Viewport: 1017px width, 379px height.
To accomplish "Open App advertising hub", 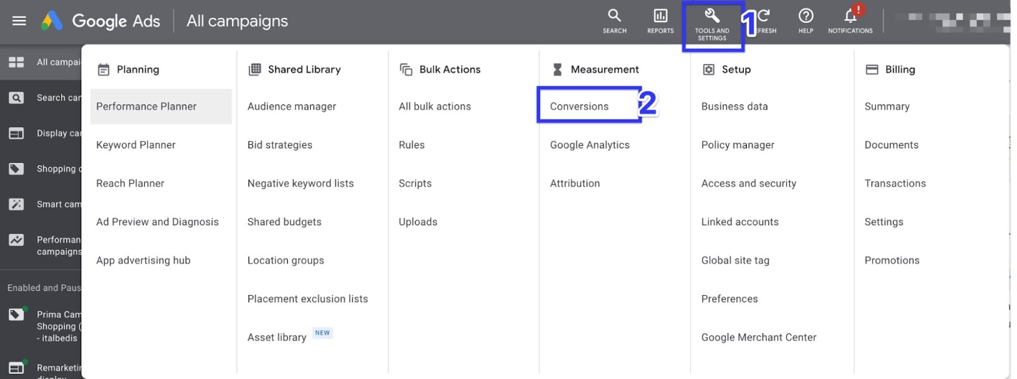I will click(x=143, y=260).
